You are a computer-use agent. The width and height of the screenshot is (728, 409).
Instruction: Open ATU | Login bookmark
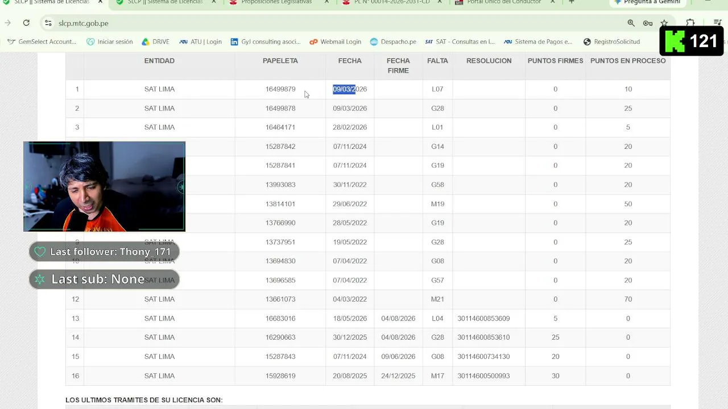pyautogui.click(x=200, y=41)
